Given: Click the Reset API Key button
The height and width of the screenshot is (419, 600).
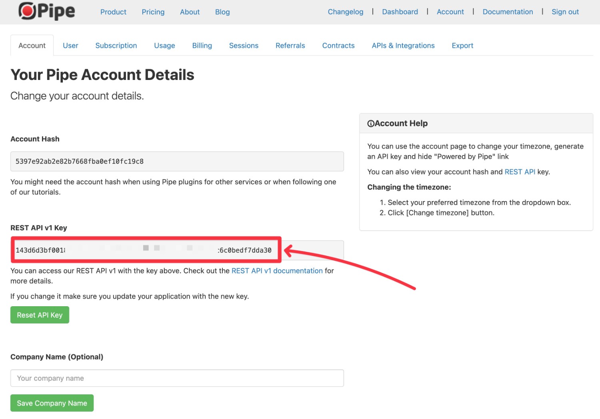Looking at the screenshot, I should (40, 315).
